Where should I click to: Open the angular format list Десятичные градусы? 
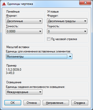tap(67, 21)
